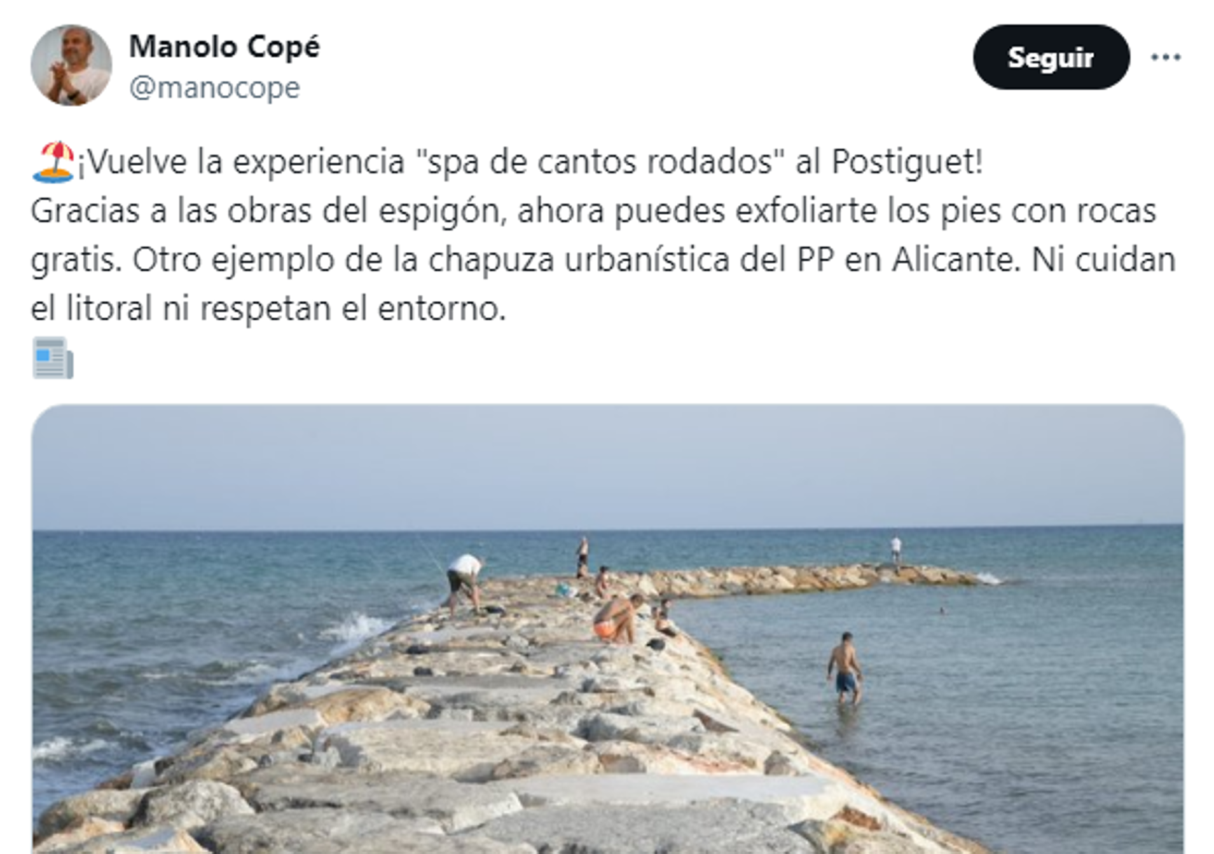1214x854 pixels.
Task: Click Manolo Copé's profile avatar
Action: (71, 65)
